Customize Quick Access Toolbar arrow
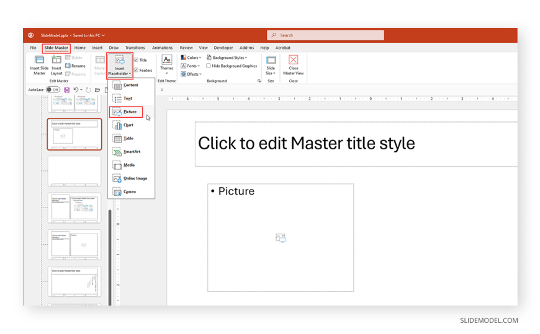540x334 pixels. tap(162, 90)
